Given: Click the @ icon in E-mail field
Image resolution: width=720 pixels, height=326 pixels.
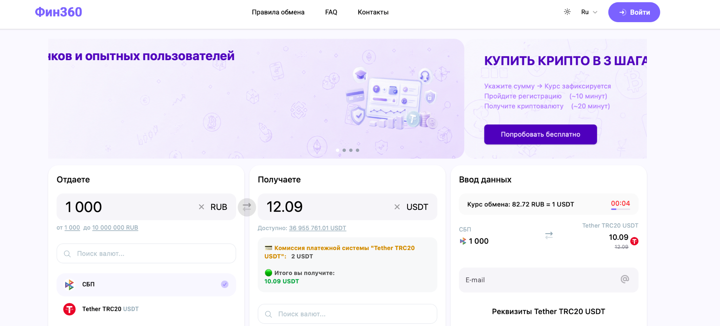Looking at the screenshot, I should pyautogui.click(x=625, y=279).
